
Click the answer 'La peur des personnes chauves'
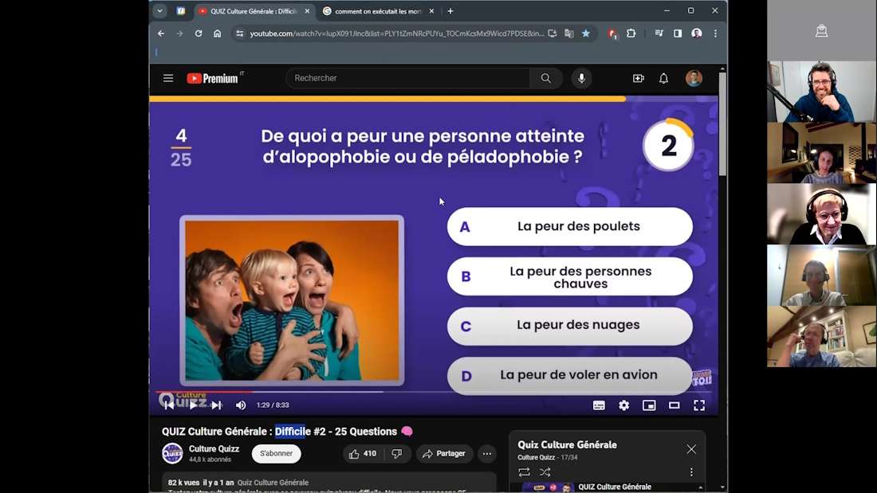point(570,276)
